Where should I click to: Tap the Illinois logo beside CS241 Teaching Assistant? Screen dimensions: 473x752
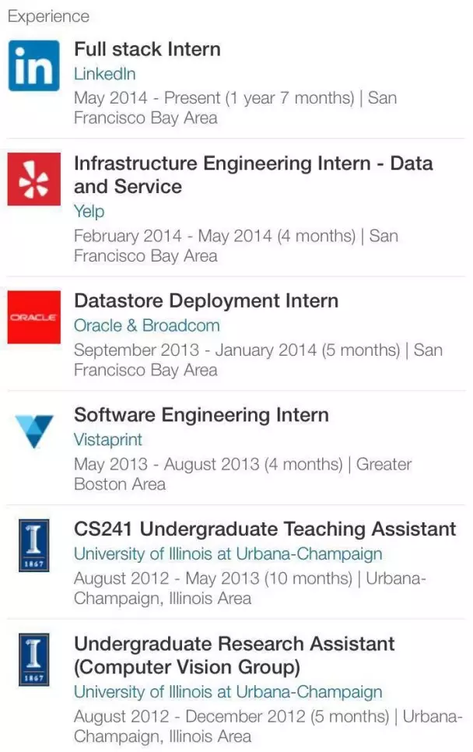point(34,545)
